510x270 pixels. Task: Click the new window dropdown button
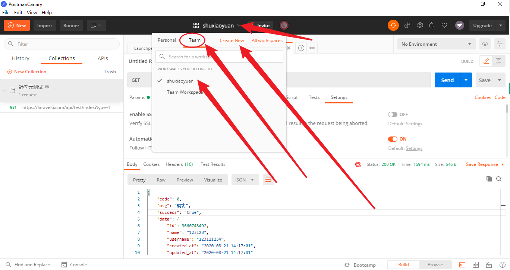point(97,25)
